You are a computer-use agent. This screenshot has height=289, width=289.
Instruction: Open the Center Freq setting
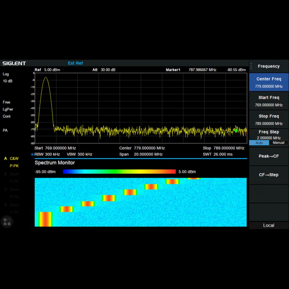[269, 82]
